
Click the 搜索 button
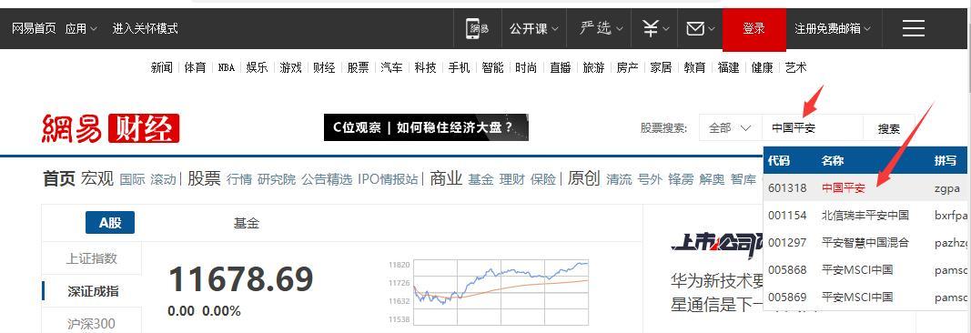coord(888,128)
